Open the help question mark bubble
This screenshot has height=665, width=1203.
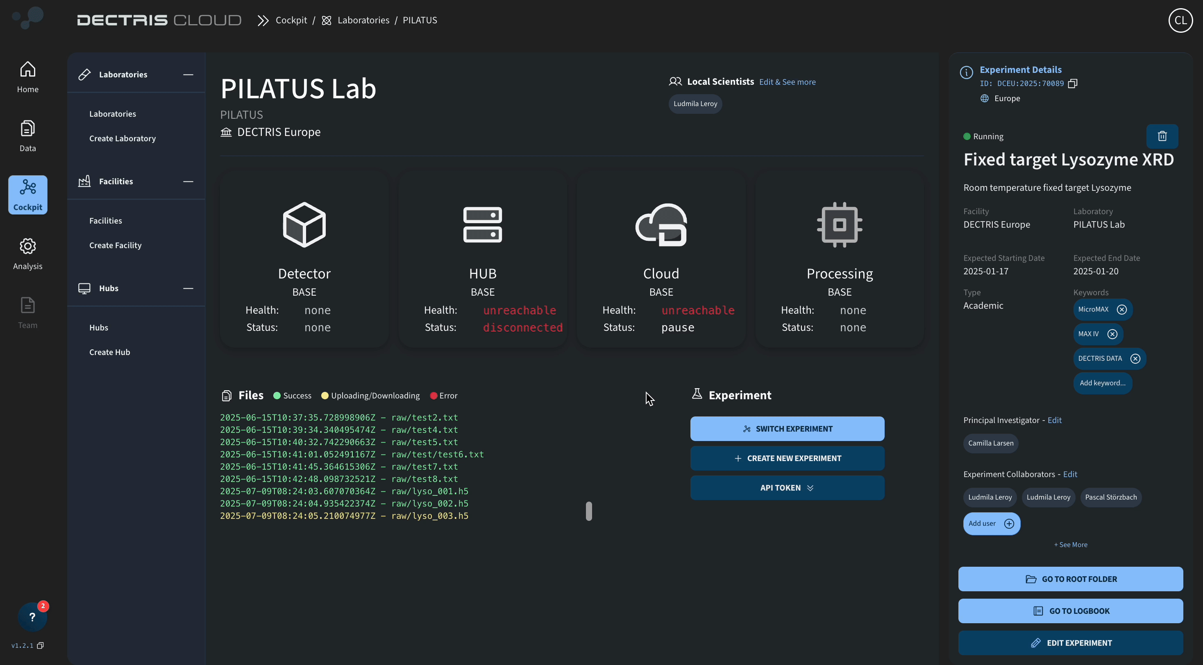[x=32, y=617]
